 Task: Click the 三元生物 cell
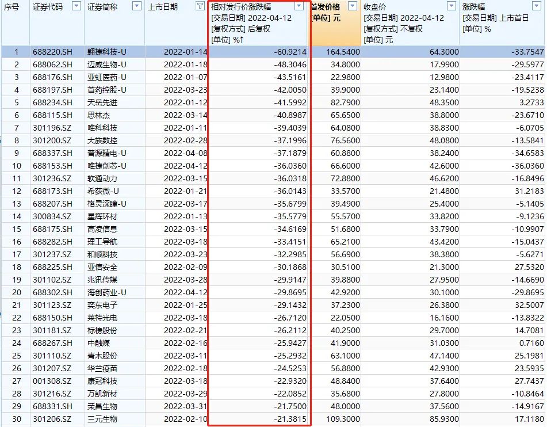point(102,419)
